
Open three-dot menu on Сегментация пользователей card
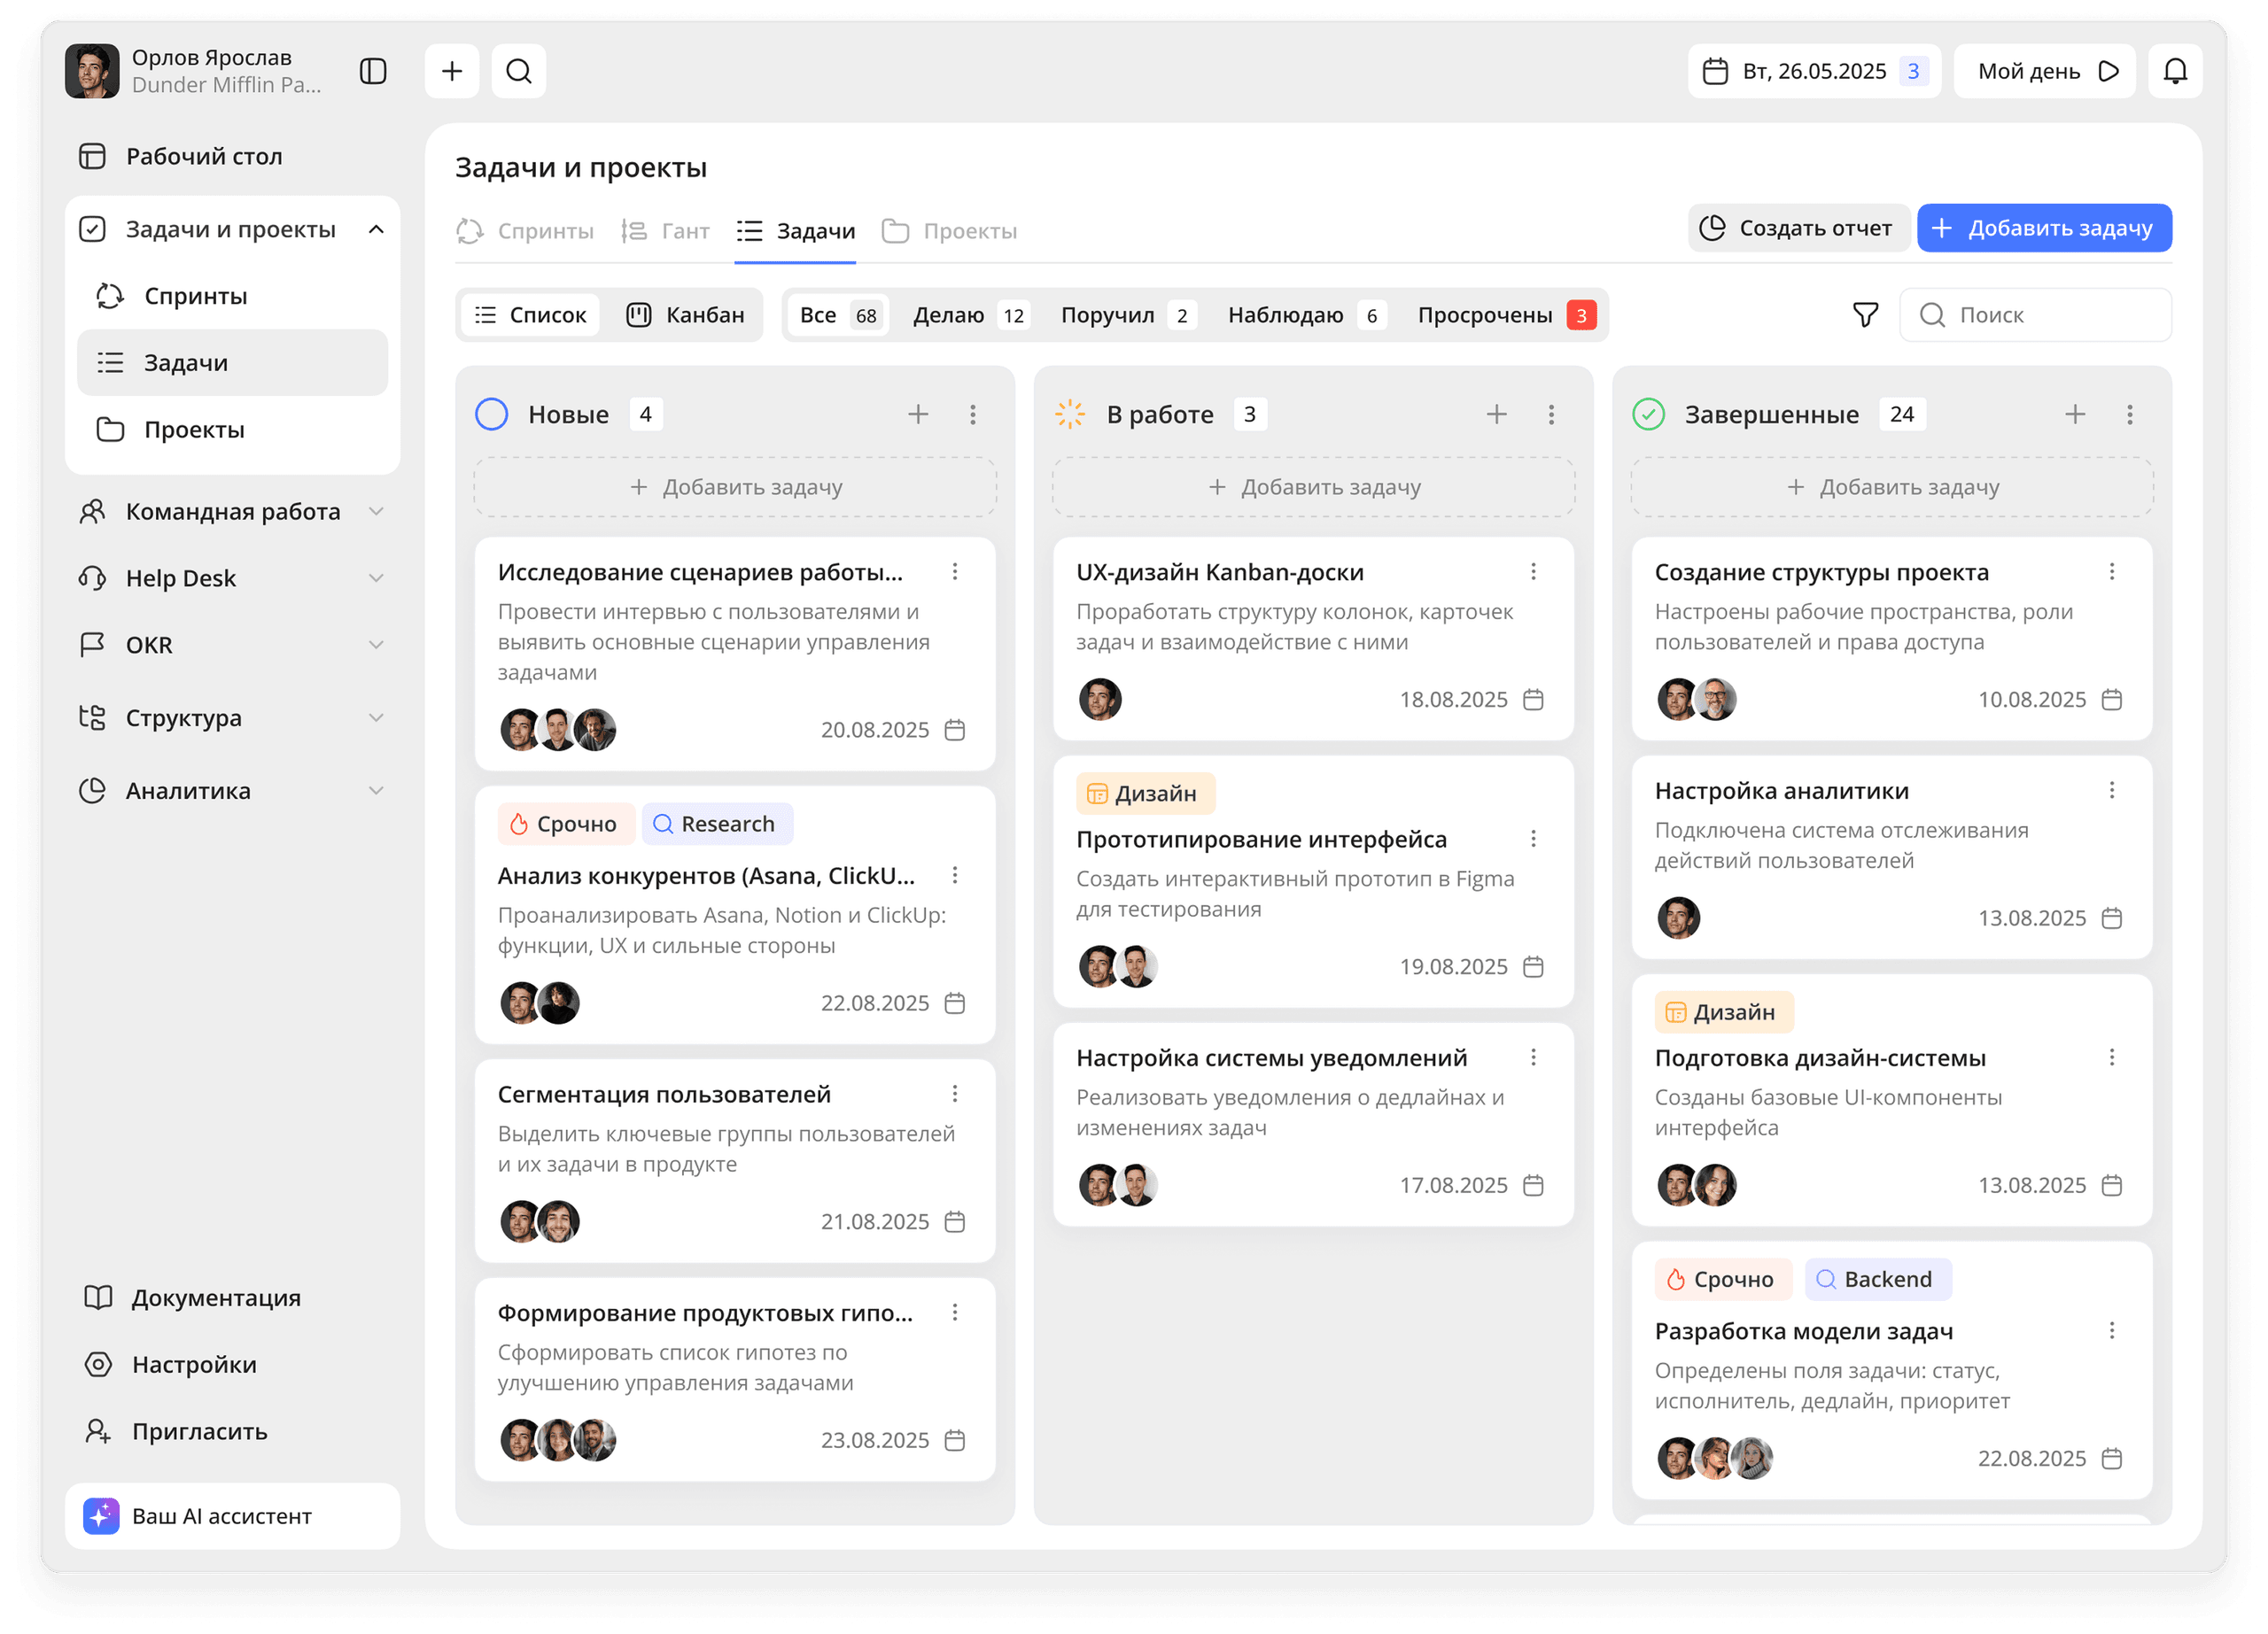[x=954, y=1094]
